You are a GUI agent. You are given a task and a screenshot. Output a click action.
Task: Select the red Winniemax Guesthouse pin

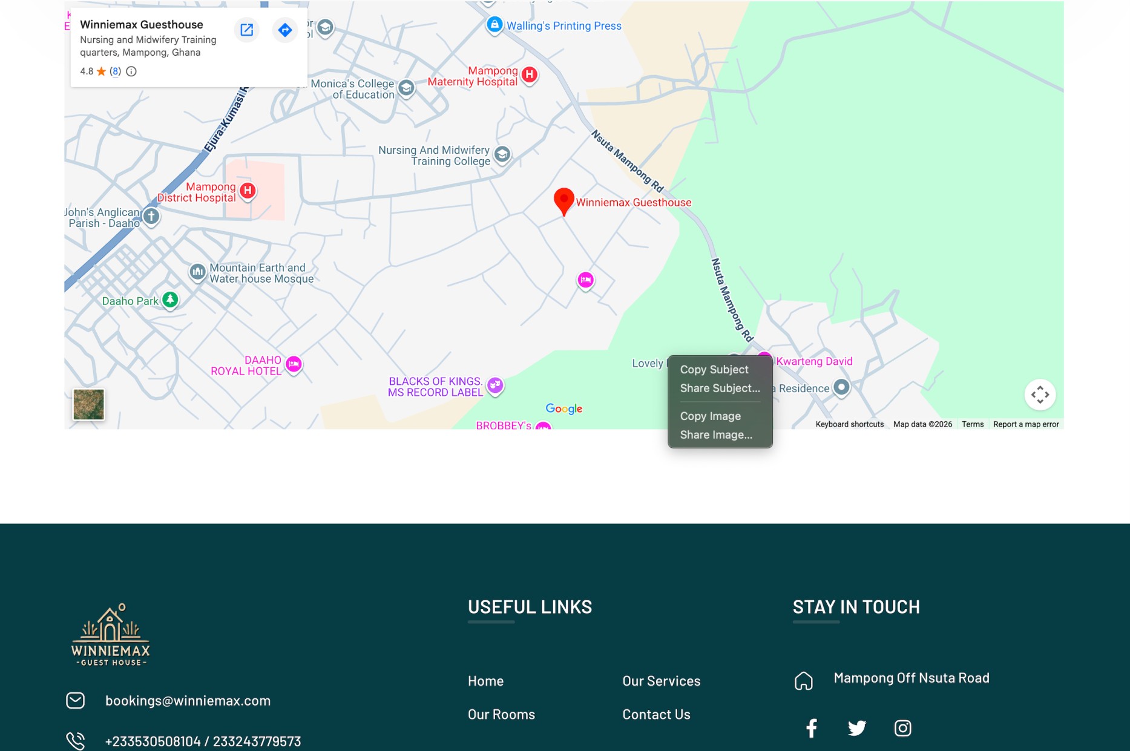pyautogui.click(x=563, y=202)
